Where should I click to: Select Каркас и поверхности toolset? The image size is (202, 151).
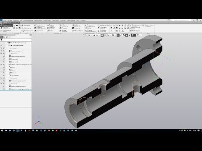[x=6, y=28]
